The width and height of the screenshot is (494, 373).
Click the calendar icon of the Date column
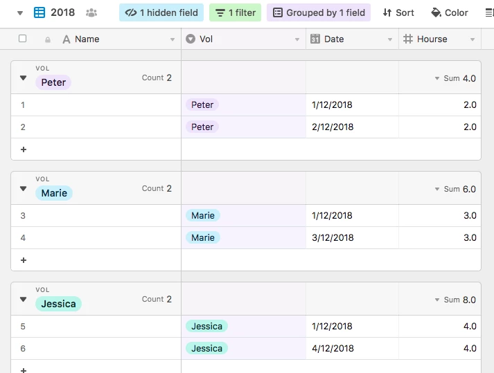[x=315, y=39]
